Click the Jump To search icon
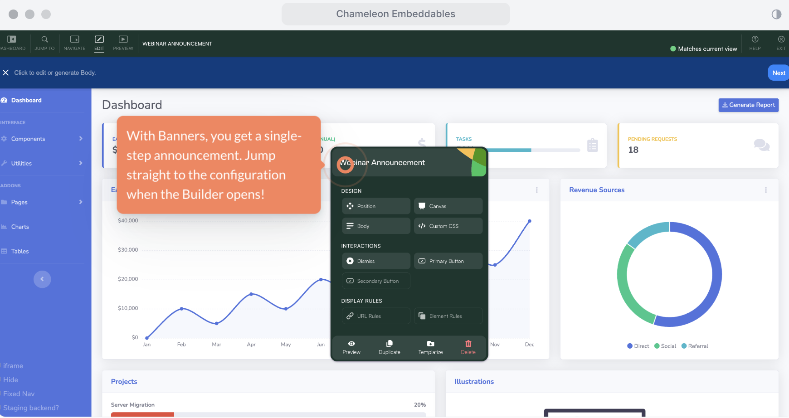789x418 pixels. (44, 39)
